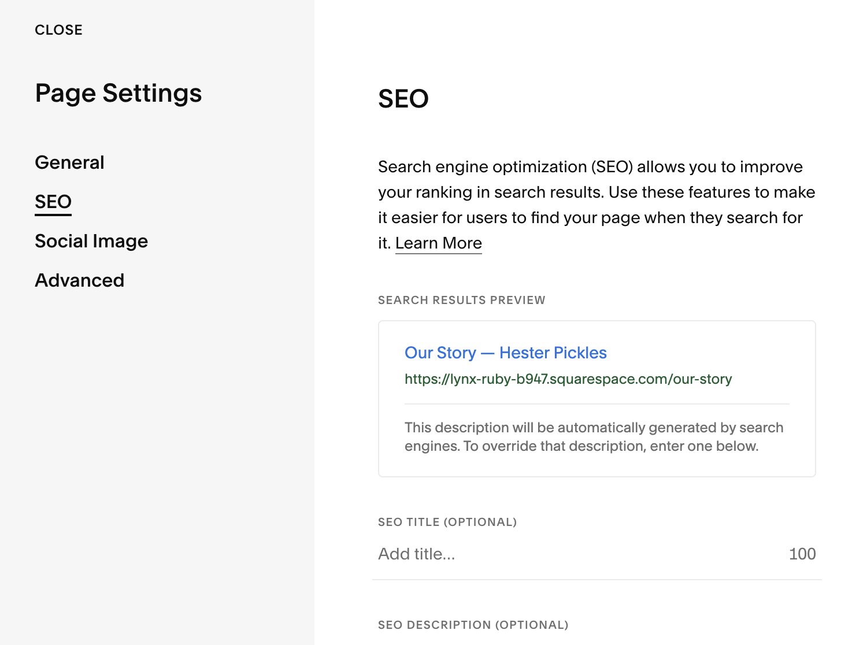Screen dimensions: 867x645
Task: Open the General settings tab
Action: pyautogui.click(x=69, y=162)
